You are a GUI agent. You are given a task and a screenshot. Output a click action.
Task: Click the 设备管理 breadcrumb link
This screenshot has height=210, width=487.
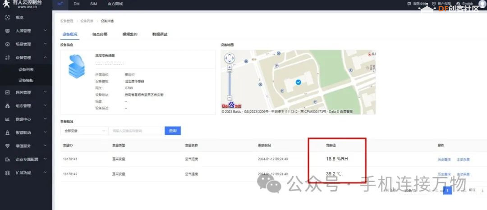(67, 21)
